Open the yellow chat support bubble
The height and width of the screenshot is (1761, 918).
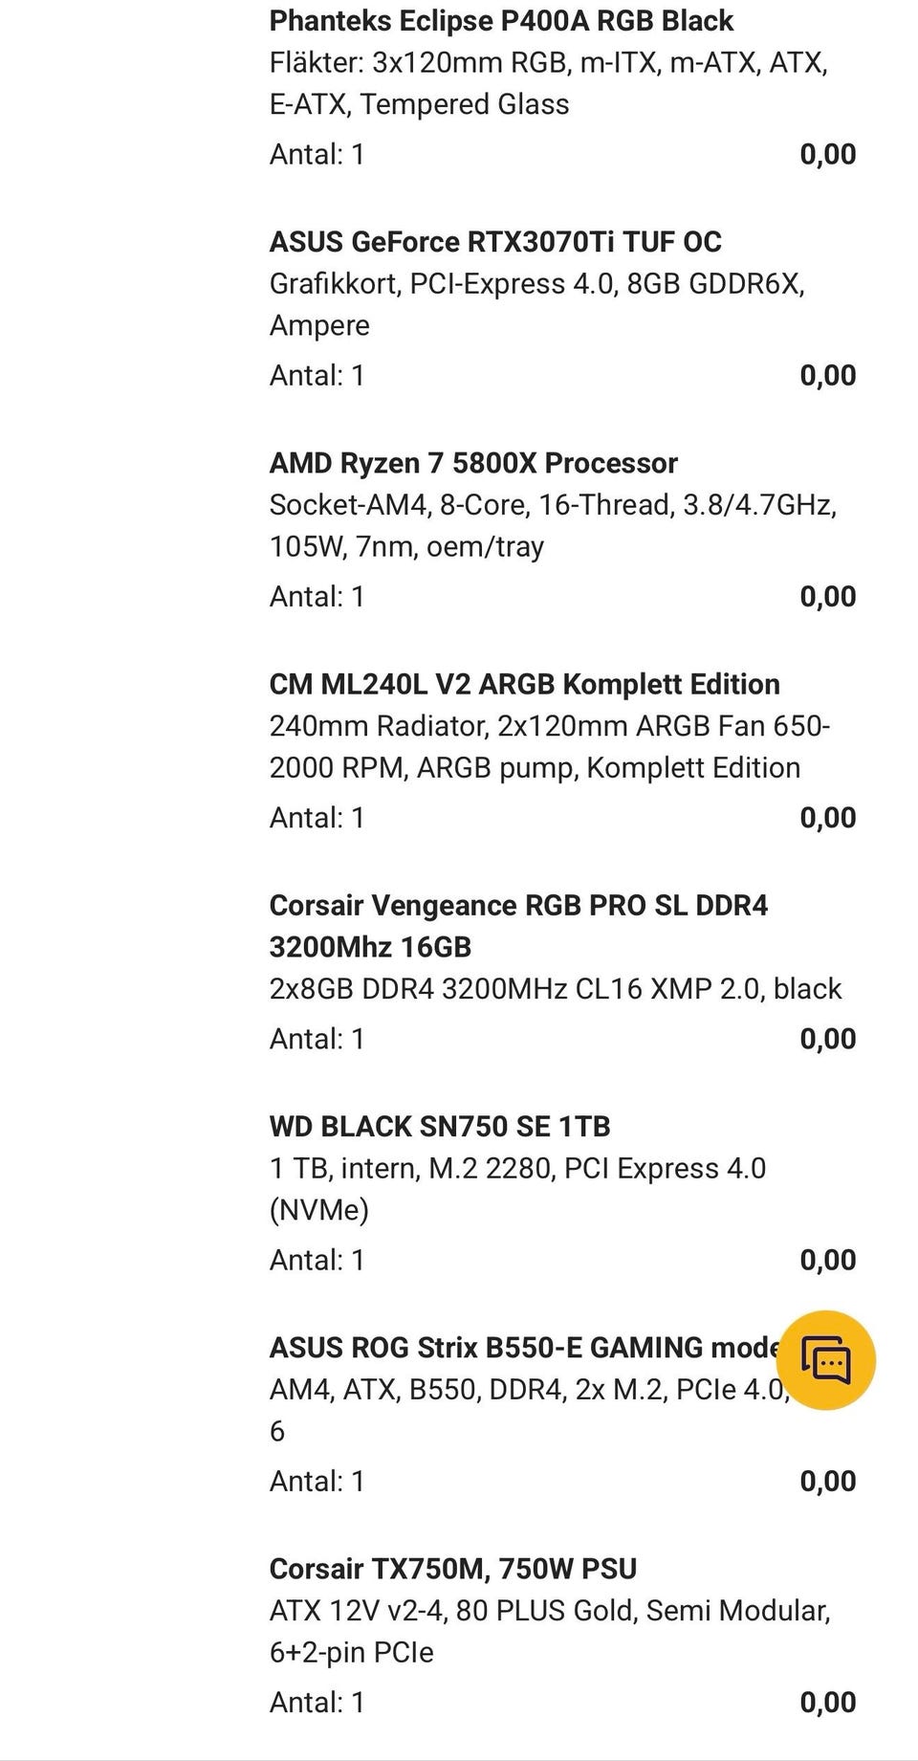coord(825,1359)
